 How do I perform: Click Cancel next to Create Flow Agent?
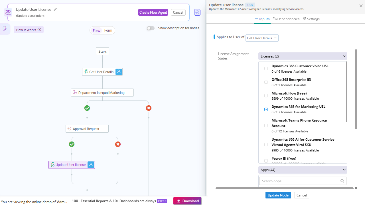[178, 12]
